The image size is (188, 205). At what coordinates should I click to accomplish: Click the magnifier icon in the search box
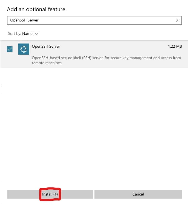[178, 20]
